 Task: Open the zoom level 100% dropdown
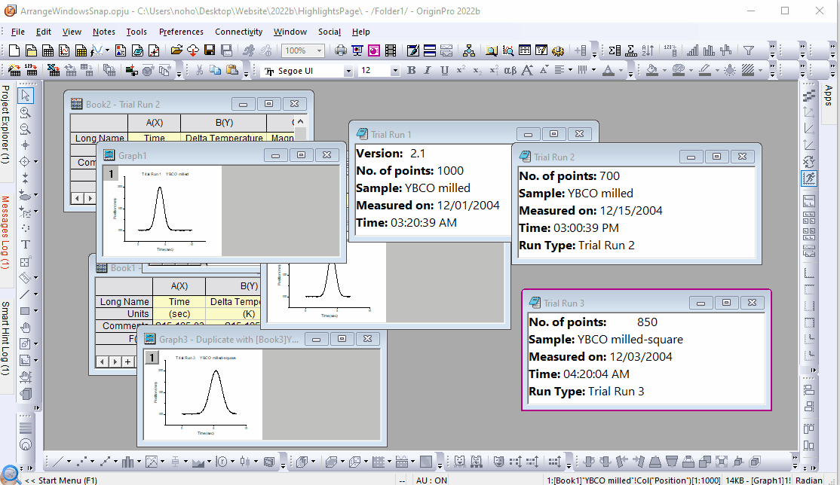pyautogui.click(x=319, y=51)
